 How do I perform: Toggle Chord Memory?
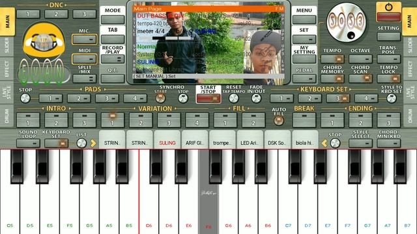pos(332,79)
